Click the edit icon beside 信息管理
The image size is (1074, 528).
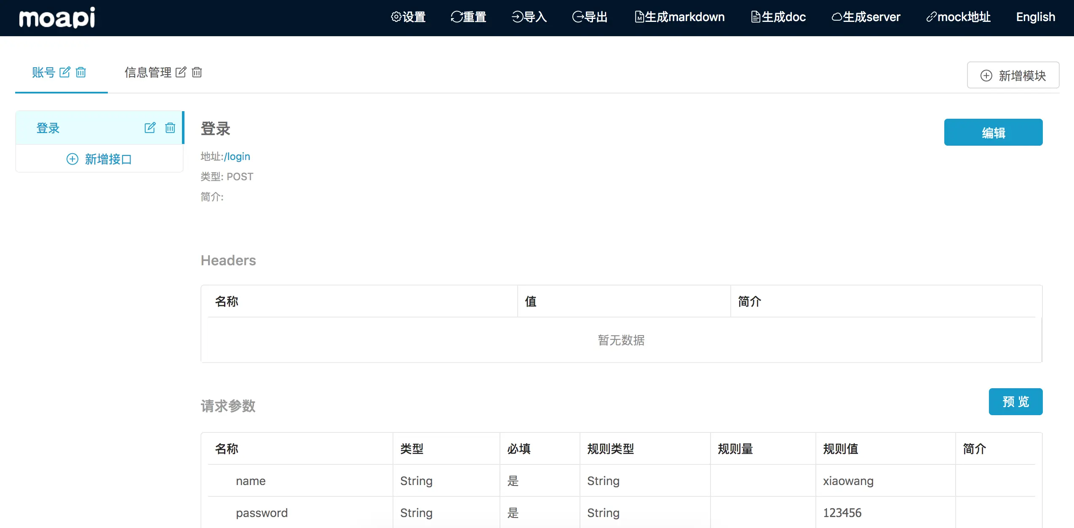pyautogui.click(x=181, y=72)
